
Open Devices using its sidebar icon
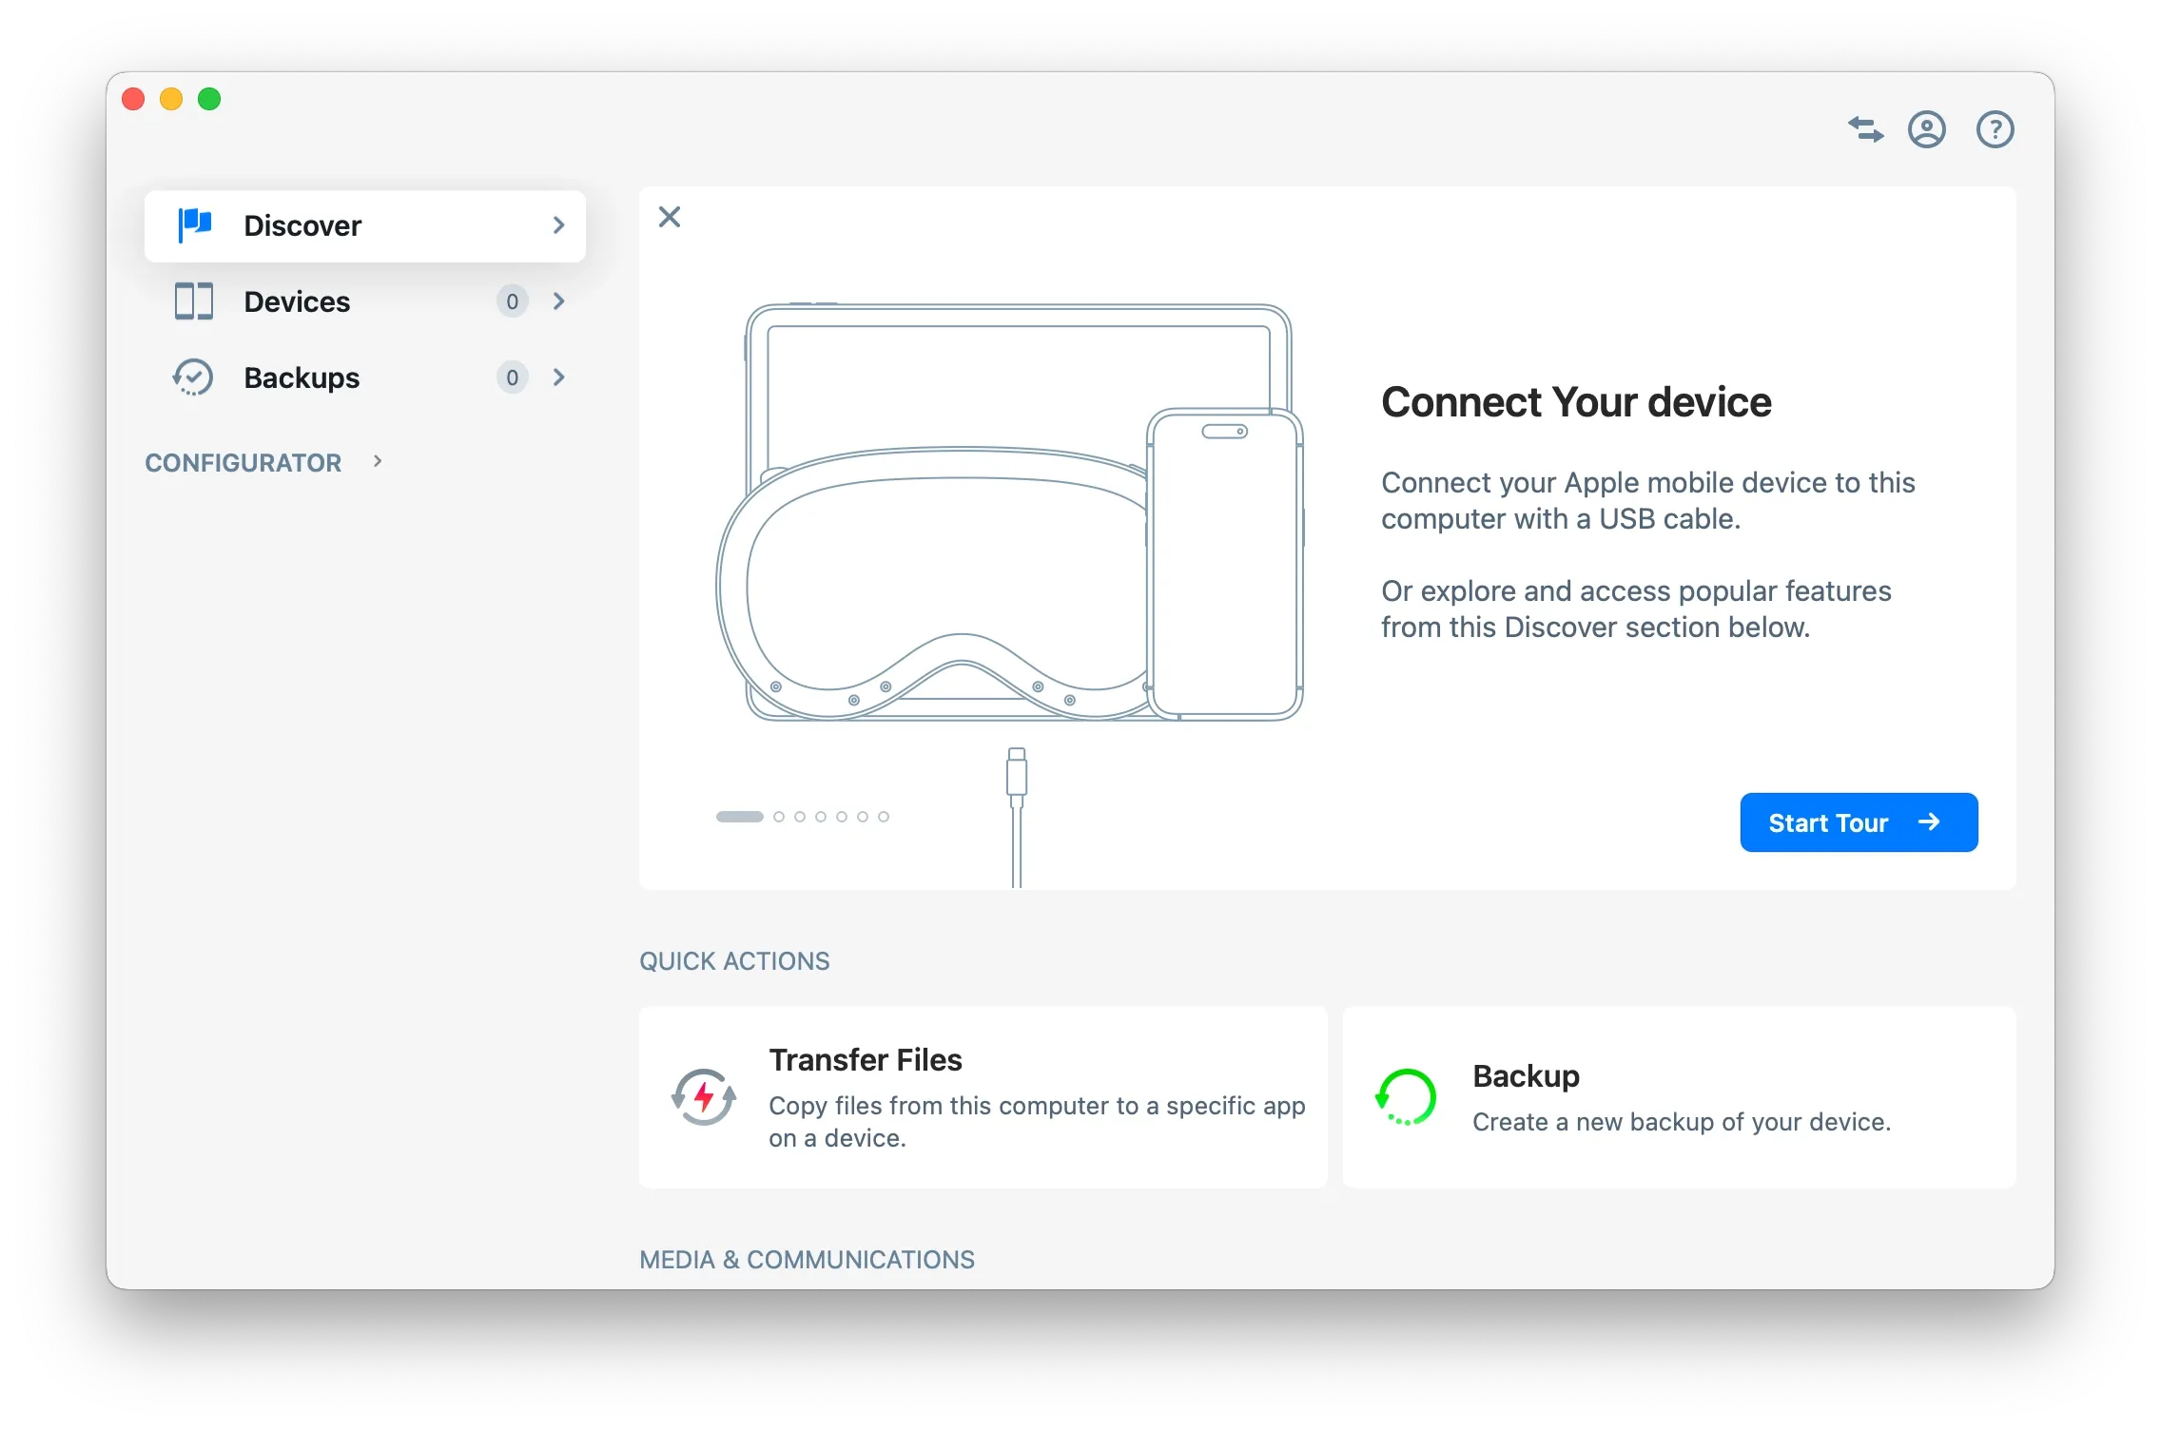coord(193,301)
